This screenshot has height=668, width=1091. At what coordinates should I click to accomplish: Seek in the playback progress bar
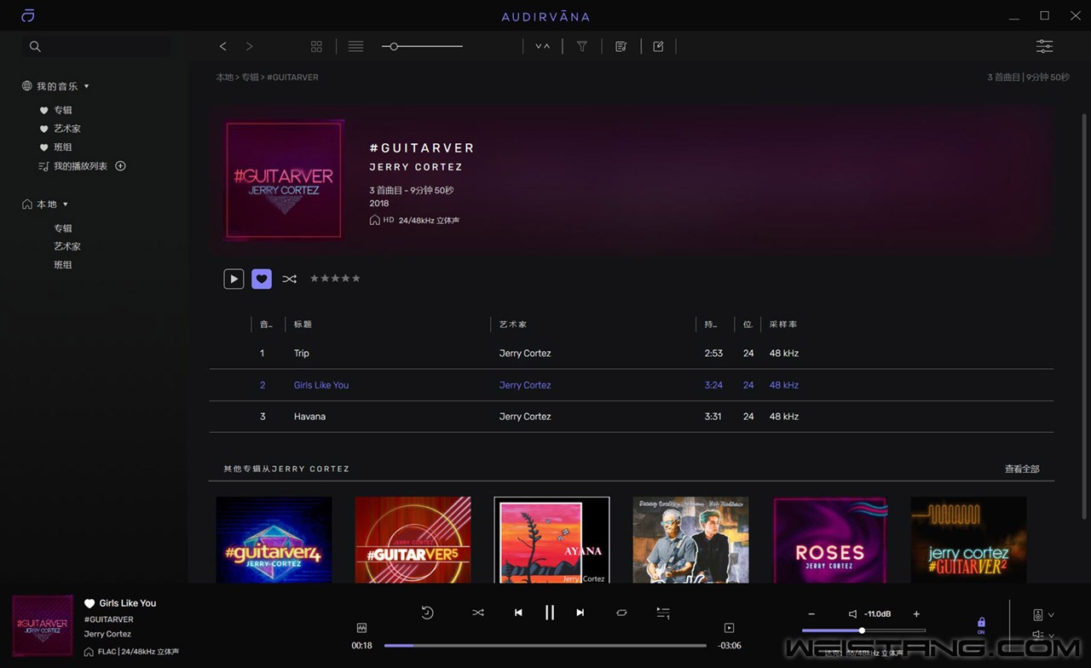pyautogui.click(x=545, y=646)
